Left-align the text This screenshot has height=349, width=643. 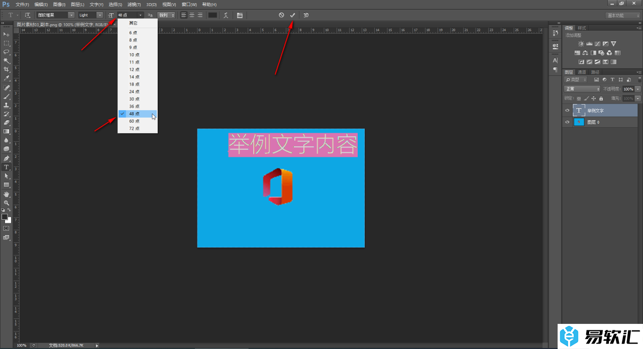point(184,15)
